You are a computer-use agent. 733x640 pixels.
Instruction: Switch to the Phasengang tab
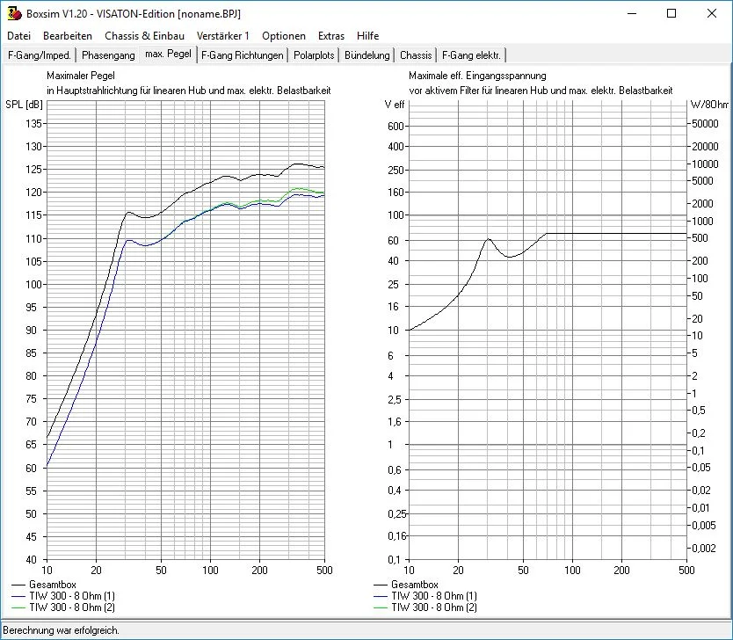click(x=108, y=55)
